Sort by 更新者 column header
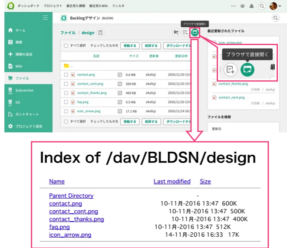 point(154,56)
